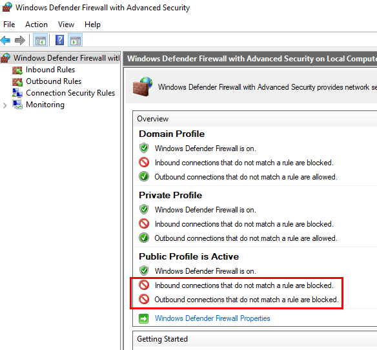Toggle the Show/Hide Action Pane toolbar icon
Screen dimensions: 377x350
click(x=76, y=40)
